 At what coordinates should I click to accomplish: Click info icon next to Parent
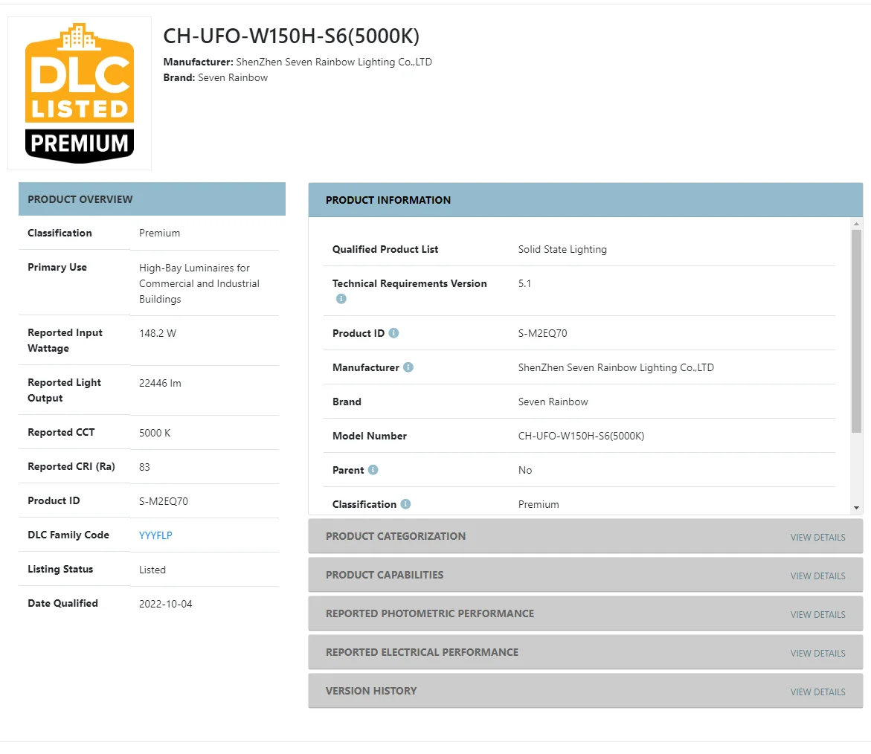point(373,470)
